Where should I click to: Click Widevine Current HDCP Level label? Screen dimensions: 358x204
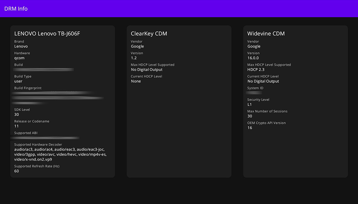click(x=263, y=77)
